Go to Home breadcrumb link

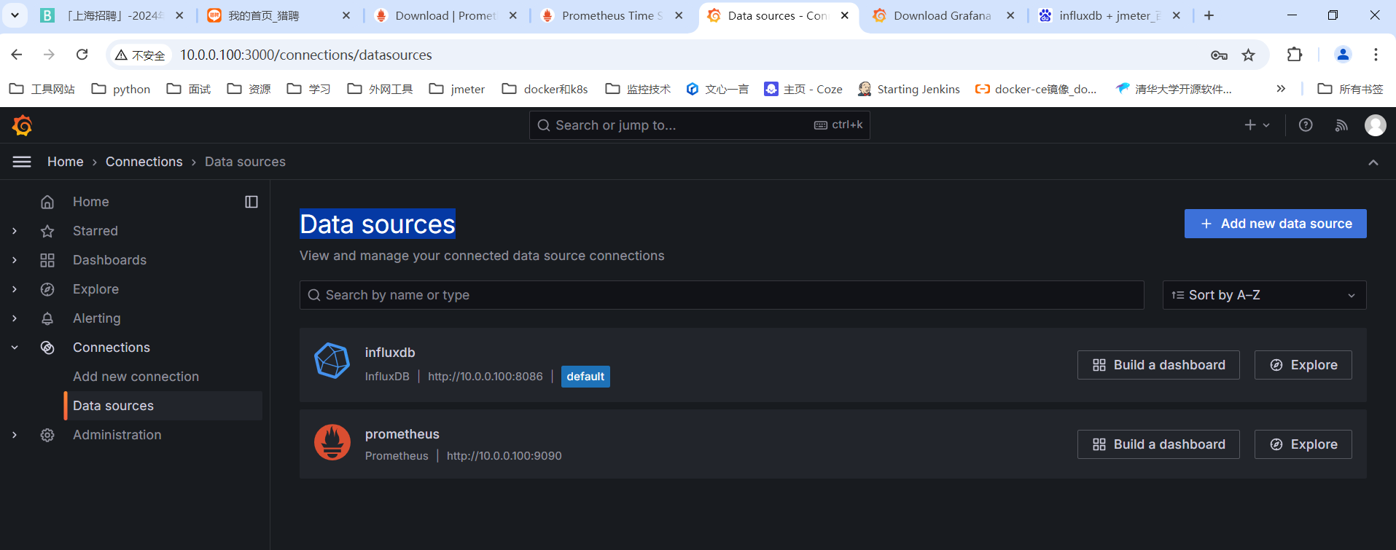[66, 162]
